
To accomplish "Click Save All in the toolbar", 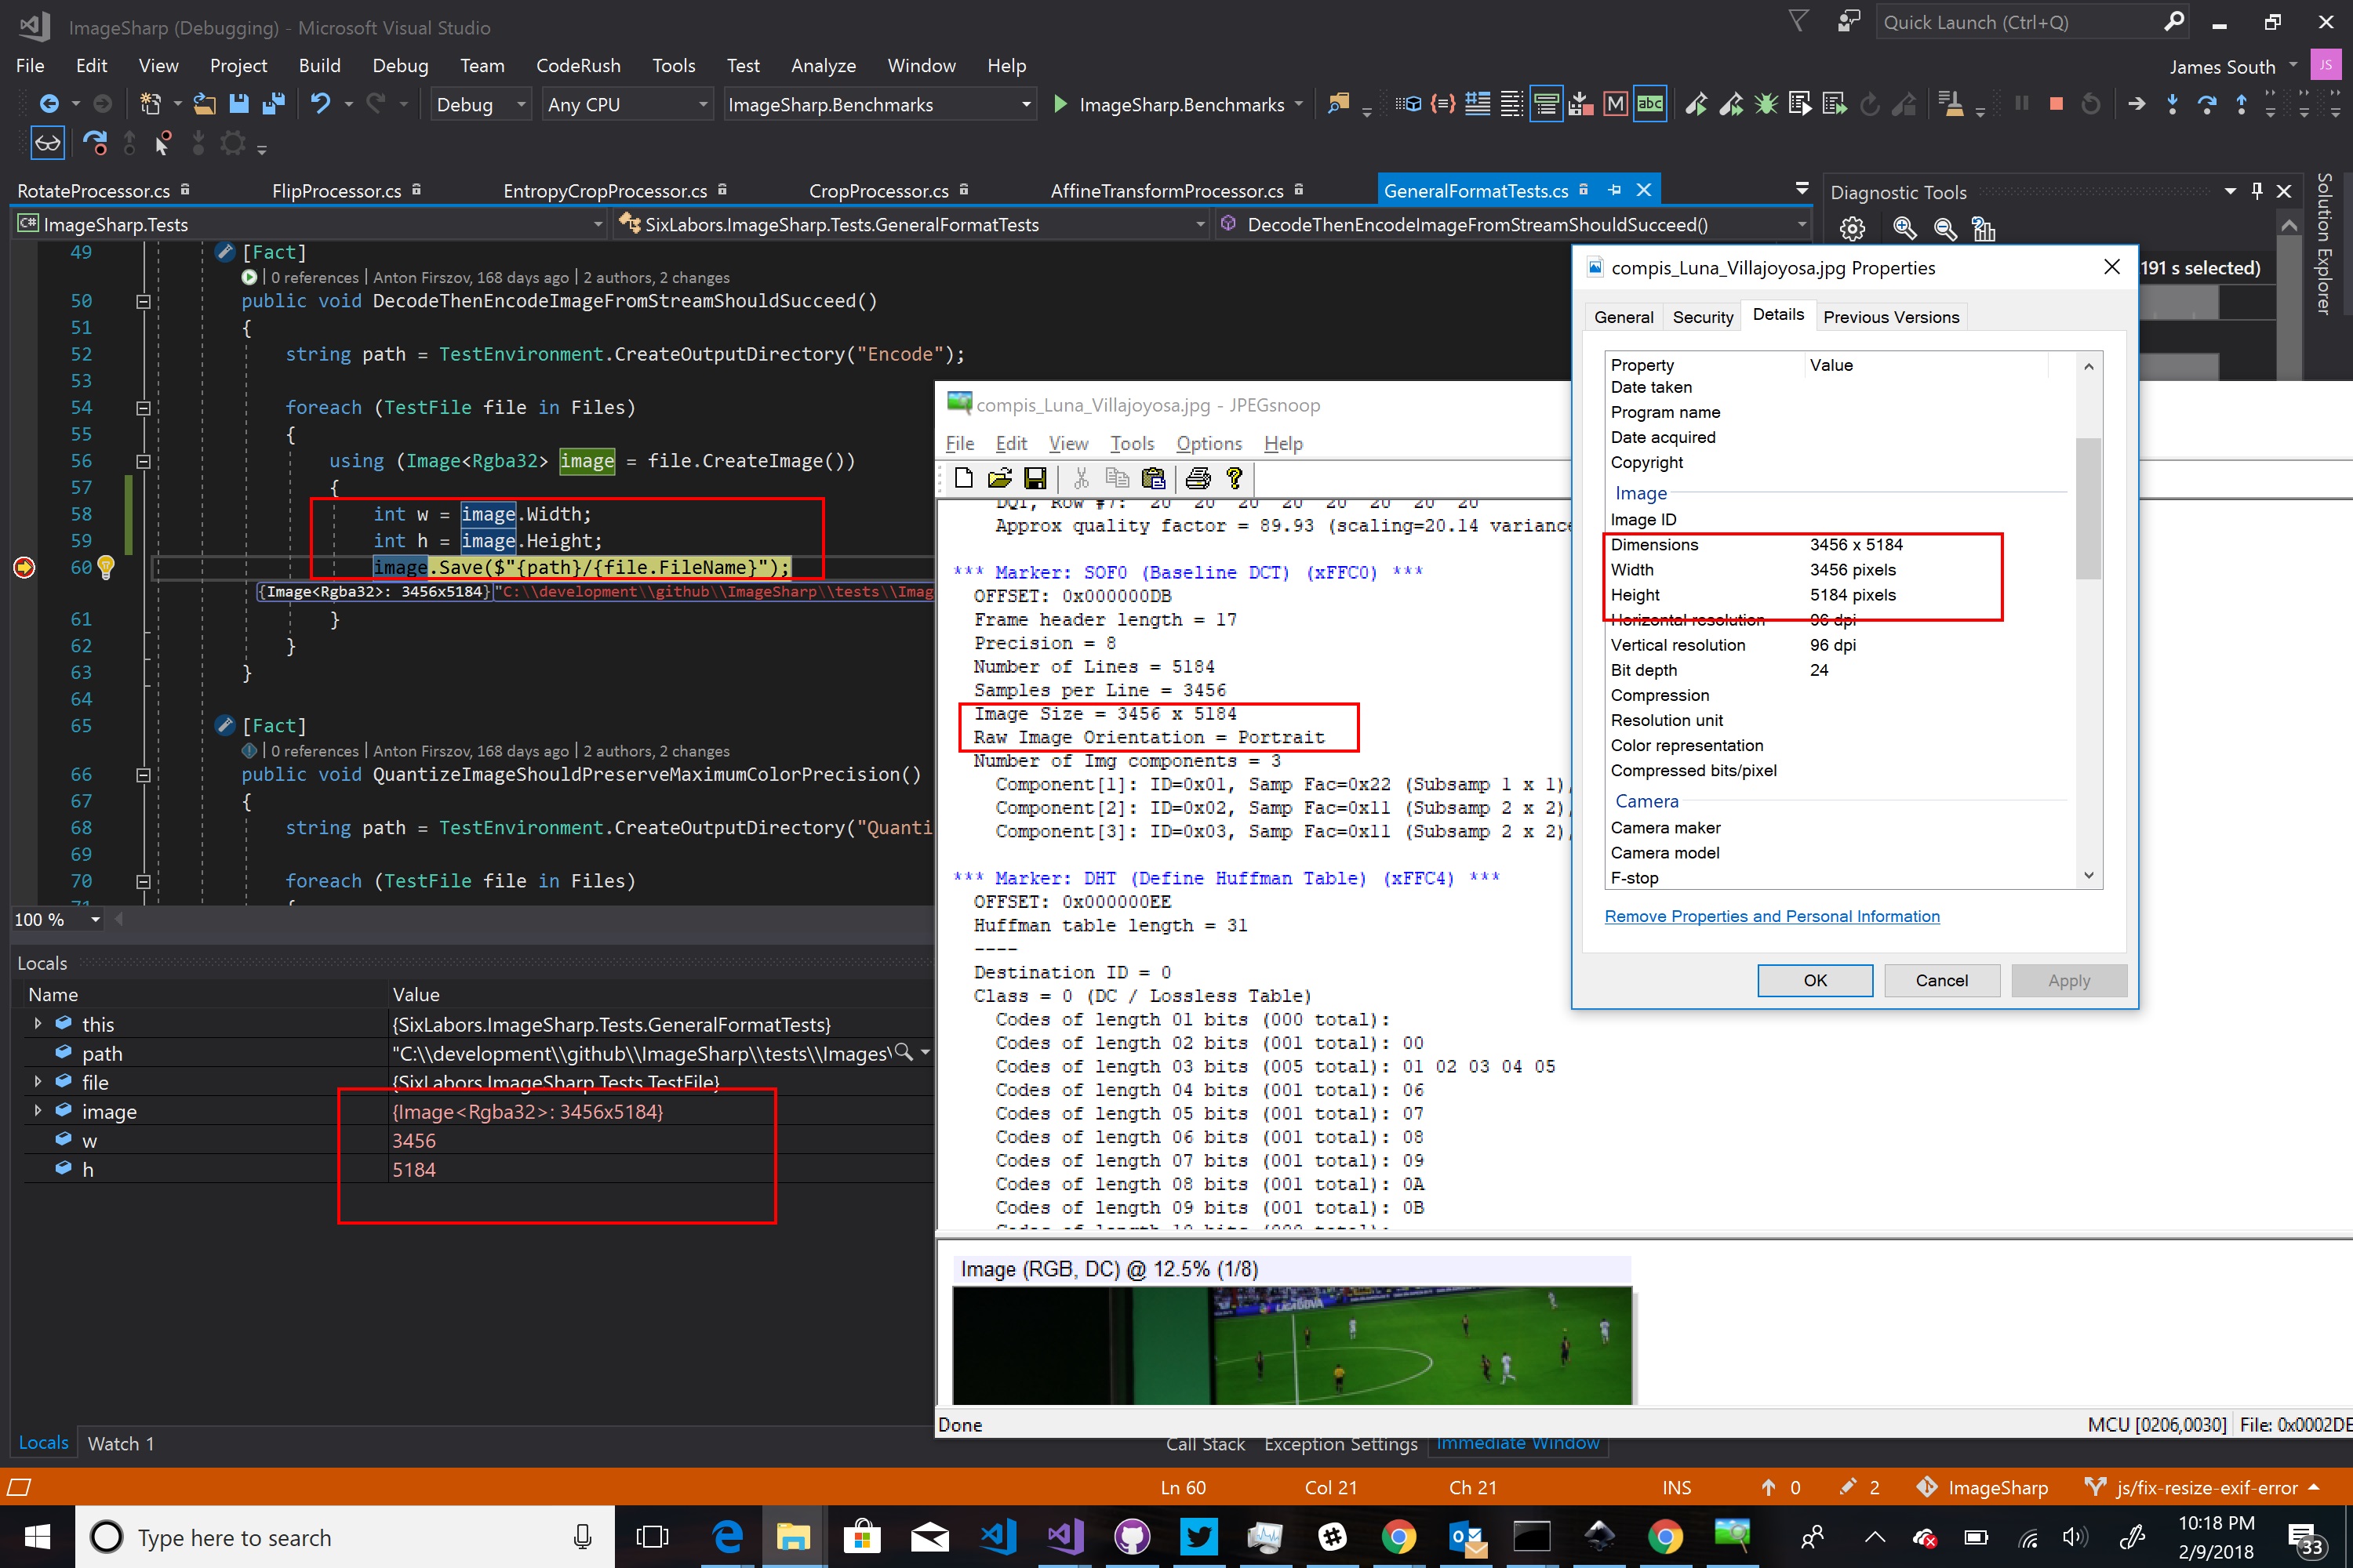I will [272, 104].
